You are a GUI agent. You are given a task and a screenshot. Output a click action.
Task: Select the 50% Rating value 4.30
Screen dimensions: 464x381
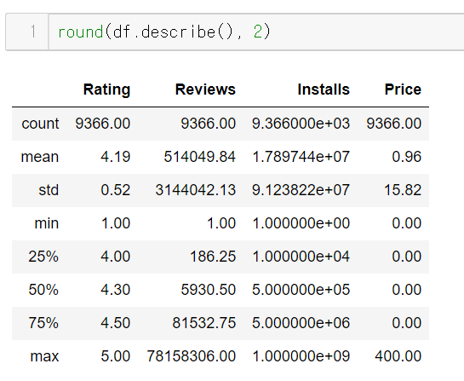pyautogui.click(x=116, y=290)
